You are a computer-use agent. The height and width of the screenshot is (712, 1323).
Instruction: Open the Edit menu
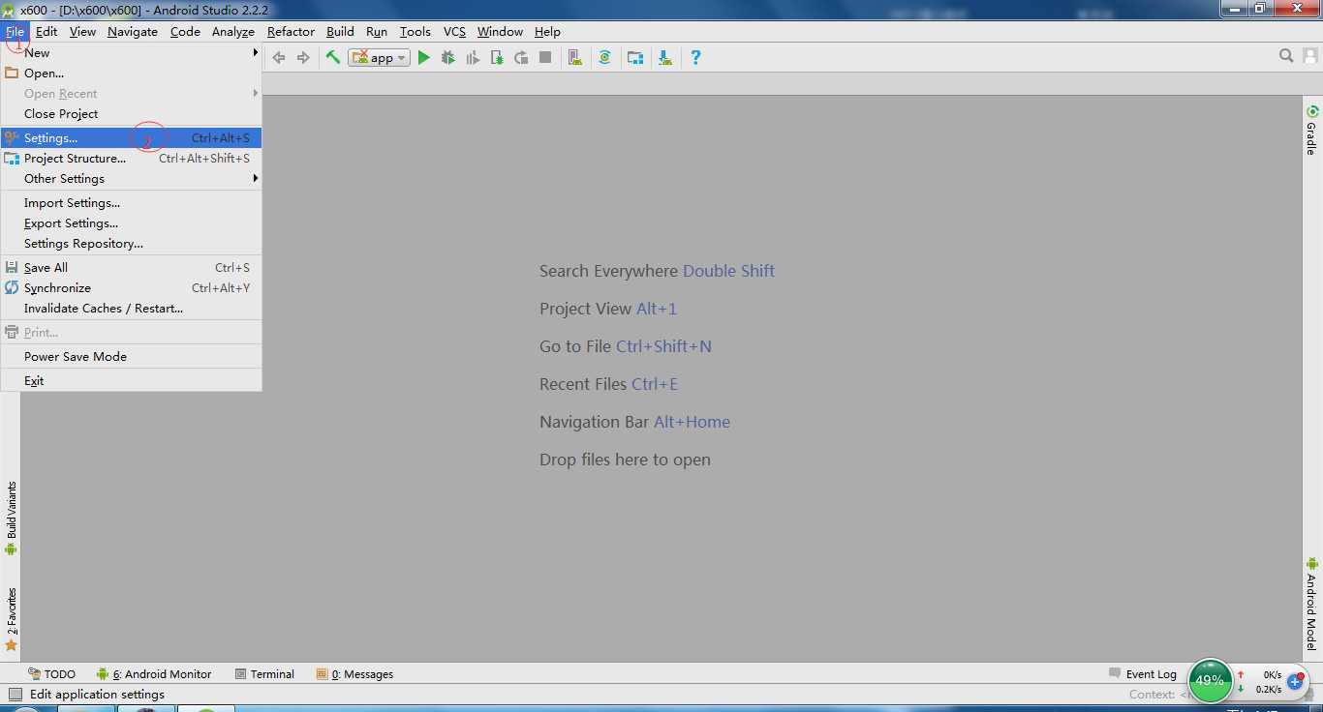click(46, 31)
